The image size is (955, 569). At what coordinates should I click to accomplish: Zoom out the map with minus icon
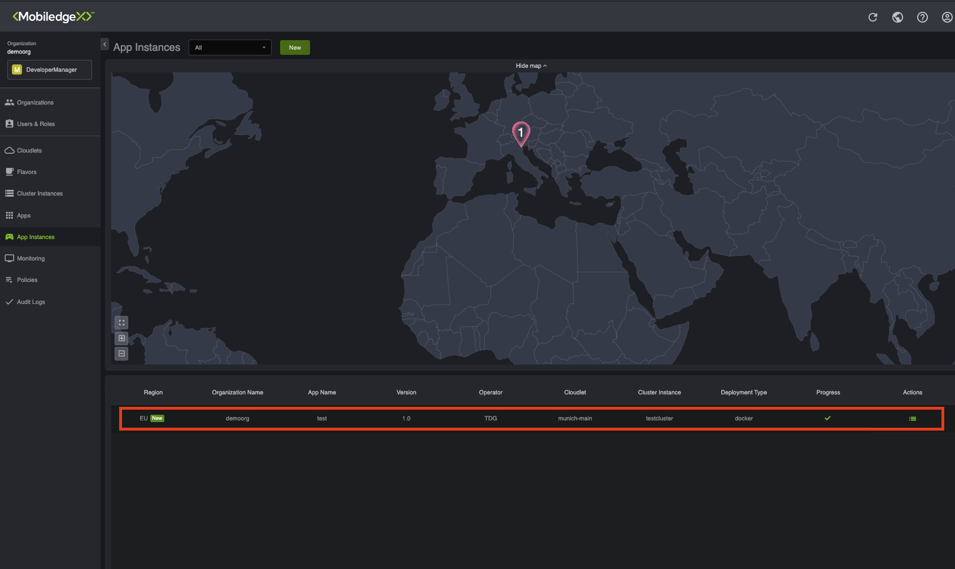(121, 354)
